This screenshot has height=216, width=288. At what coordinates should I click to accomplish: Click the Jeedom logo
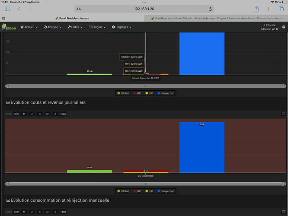pos(9,27)
